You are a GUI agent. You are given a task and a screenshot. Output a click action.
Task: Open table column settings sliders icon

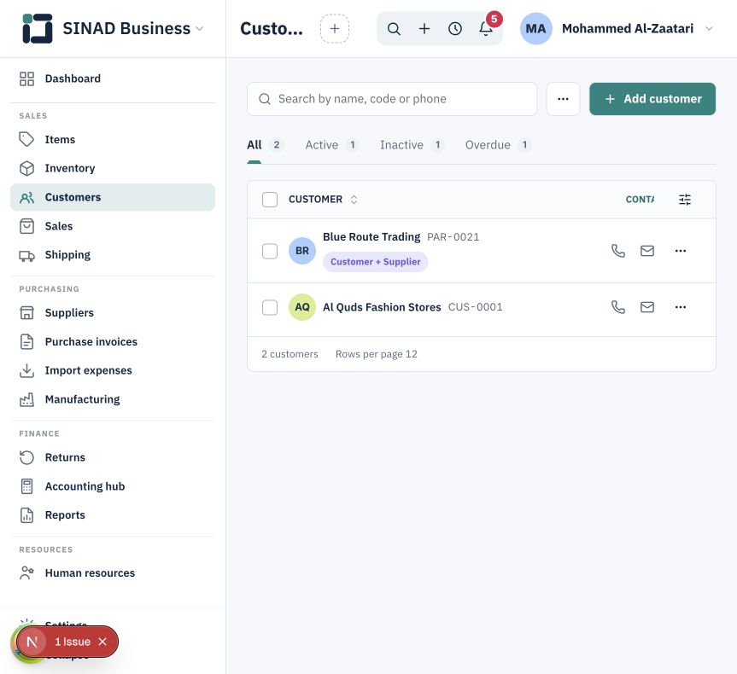pyautogui.click(x=685, y=200)
